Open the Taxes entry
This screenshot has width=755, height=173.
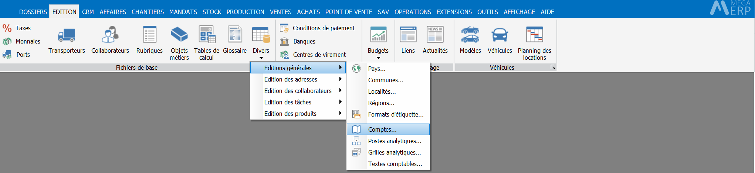(x=23, y=28)
